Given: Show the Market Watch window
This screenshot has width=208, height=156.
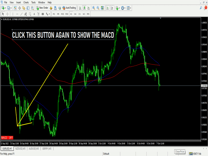Looking at the screenshot, I should 15,8.
